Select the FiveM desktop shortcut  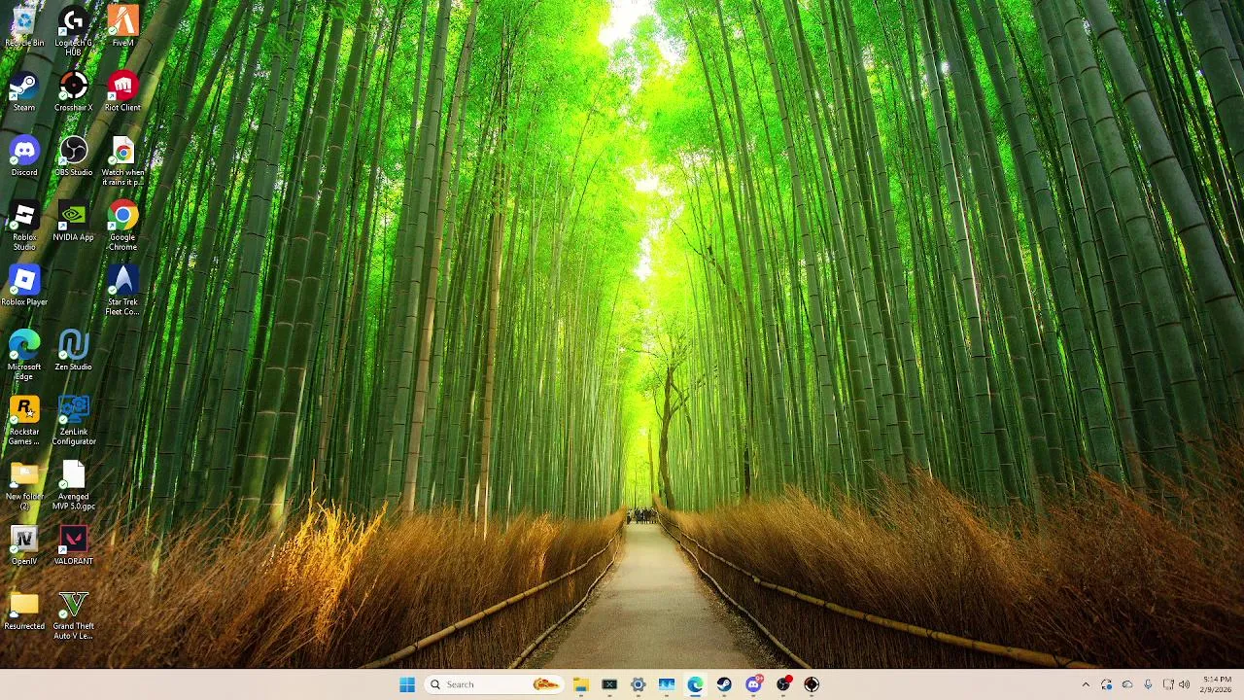click(x=122, y=27)
